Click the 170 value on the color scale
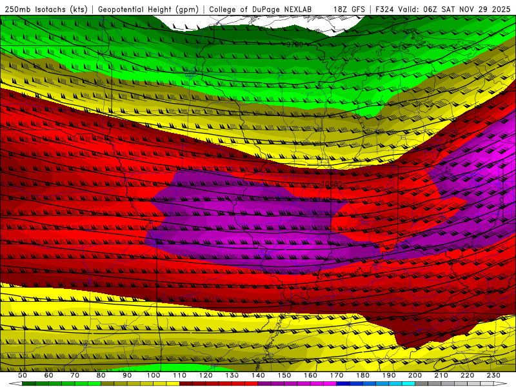Viewport: 516px width, 387px height. 337,375
